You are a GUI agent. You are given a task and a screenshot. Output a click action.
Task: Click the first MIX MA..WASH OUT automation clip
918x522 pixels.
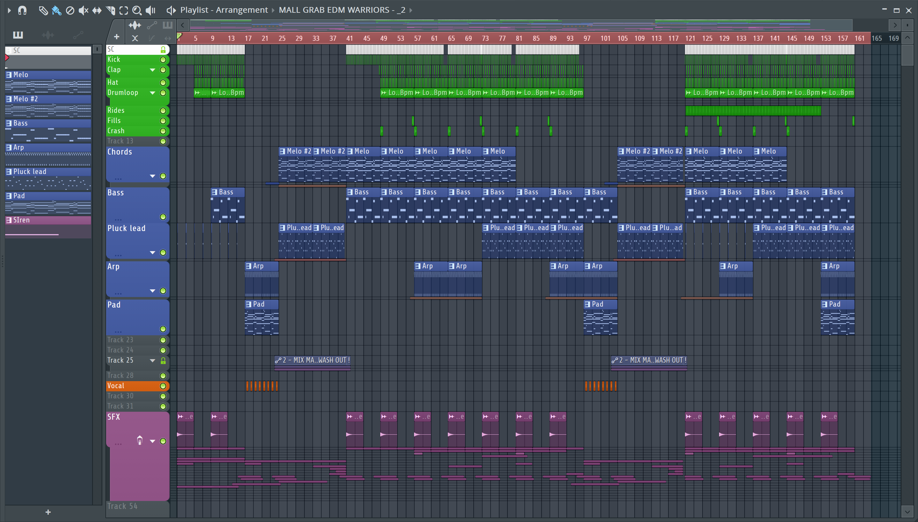click(312, 360)
